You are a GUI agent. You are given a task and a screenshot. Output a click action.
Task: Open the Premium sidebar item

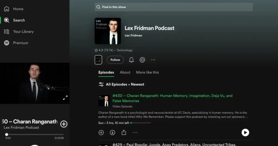16,43
